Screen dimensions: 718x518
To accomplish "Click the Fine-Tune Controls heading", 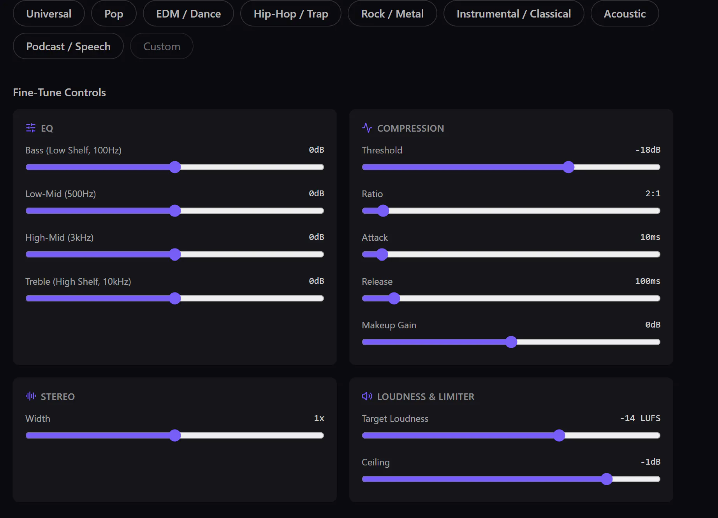I will 60,92.
